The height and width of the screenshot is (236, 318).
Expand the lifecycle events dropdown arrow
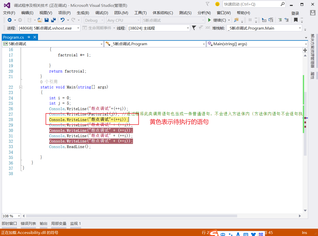tap(114, 28)
